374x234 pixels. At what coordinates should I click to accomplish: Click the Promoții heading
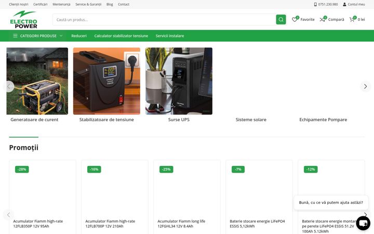(x=23, y=148)
